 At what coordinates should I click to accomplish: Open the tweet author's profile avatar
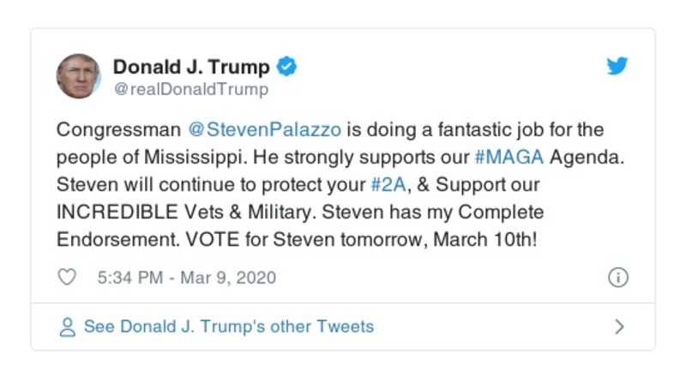click(78, 76)
